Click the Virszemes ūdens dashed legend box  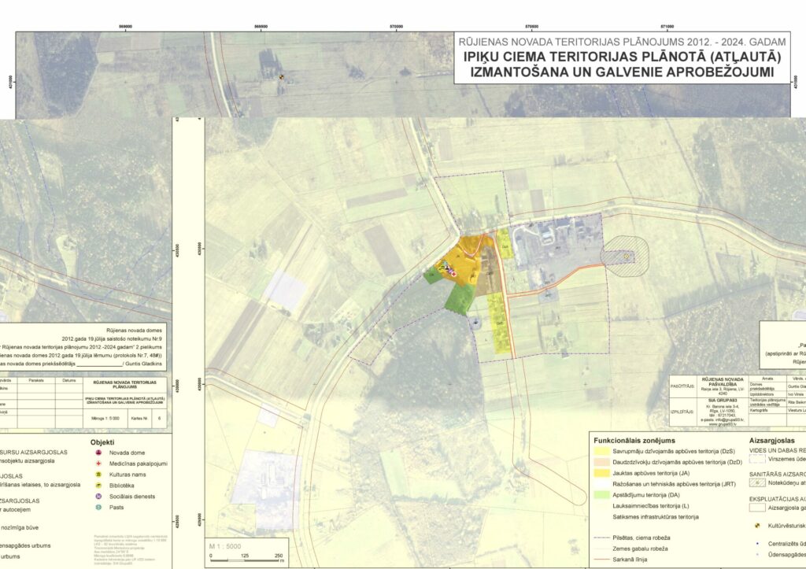tap(757, 459)
